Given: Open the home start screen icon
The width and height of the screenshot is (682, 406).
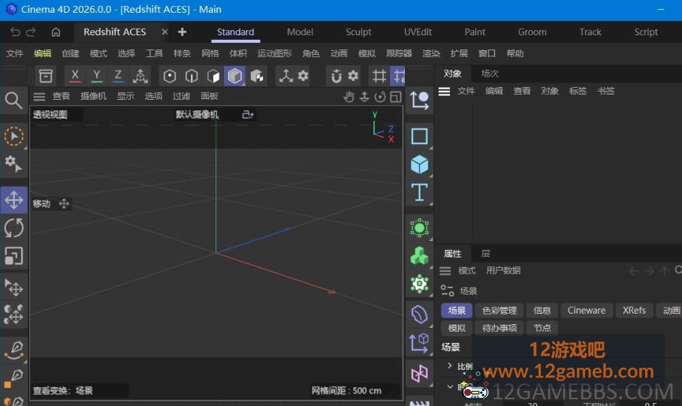Looking at the screenshot, I should pos(56,32).
